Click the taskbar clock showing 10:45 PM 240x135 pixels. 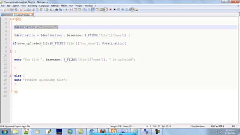230,132
